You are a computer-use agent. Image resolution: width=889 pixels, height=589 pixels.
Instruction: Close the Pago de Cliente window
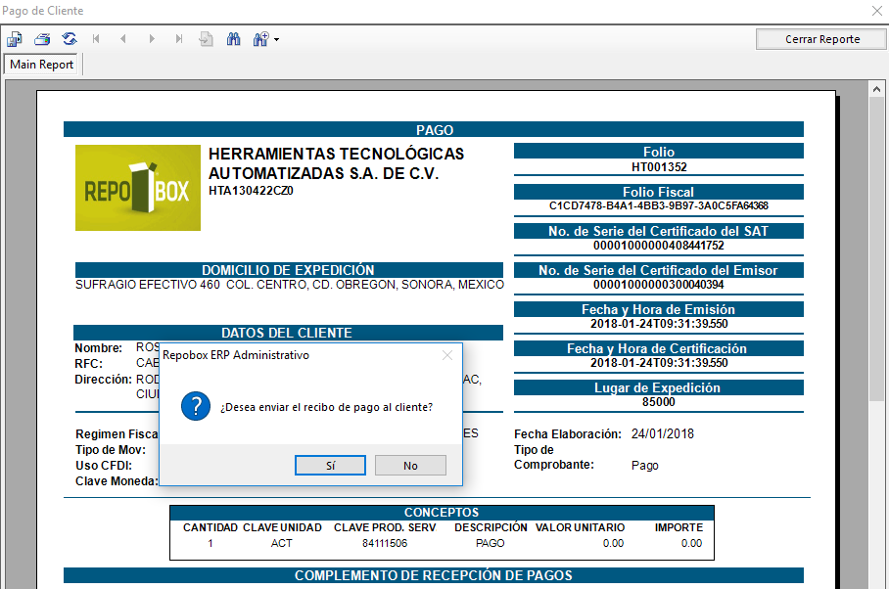[x=876, y=11]
